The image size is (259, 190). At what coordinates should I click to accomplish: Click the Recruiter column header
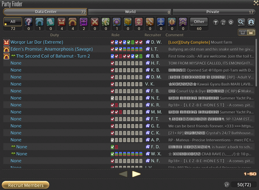coord(153,35)
